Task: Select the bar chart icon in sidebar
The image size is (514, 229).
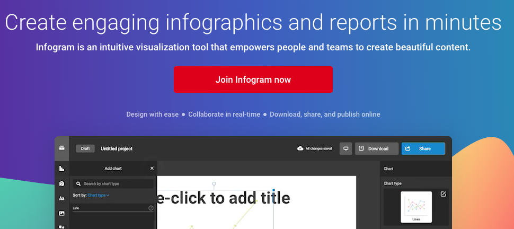Action: [x=61, y=169]
